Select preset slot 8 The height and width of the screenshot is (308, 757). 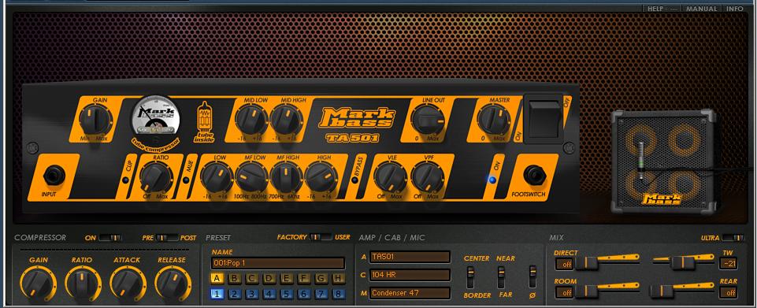339,294
